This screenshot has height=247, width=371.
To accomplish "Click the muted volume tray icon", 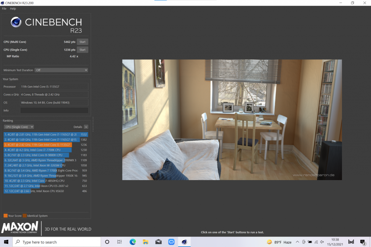I will point(322,242).
